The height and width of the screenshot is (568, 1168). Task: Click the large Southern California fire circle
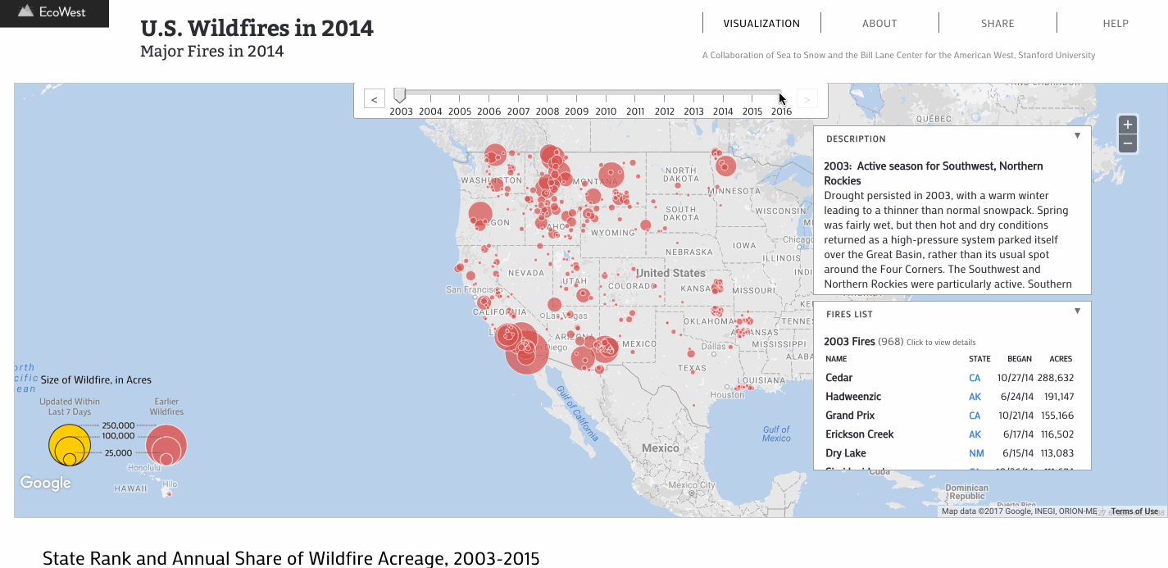click(x=526, y=352)
